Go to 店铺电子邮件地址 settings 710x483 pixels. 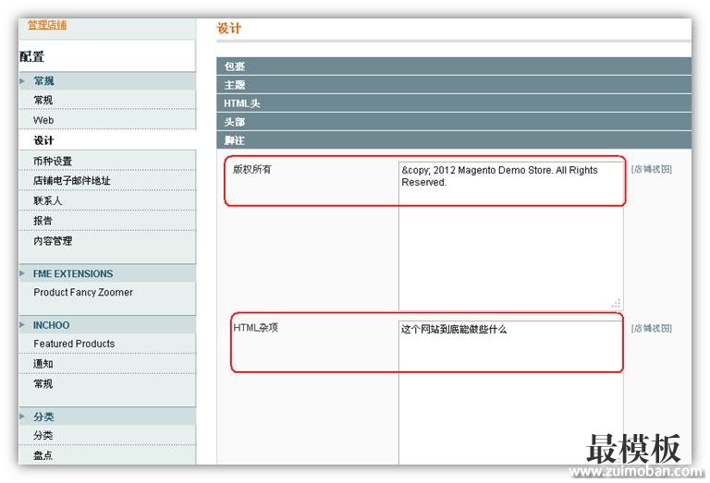tap(72, 181)
